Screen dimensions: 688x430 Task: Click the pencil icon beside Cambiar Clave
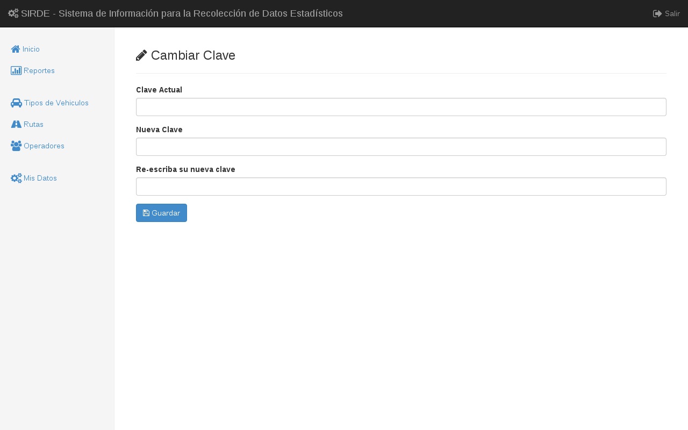[x=141, y=55]
